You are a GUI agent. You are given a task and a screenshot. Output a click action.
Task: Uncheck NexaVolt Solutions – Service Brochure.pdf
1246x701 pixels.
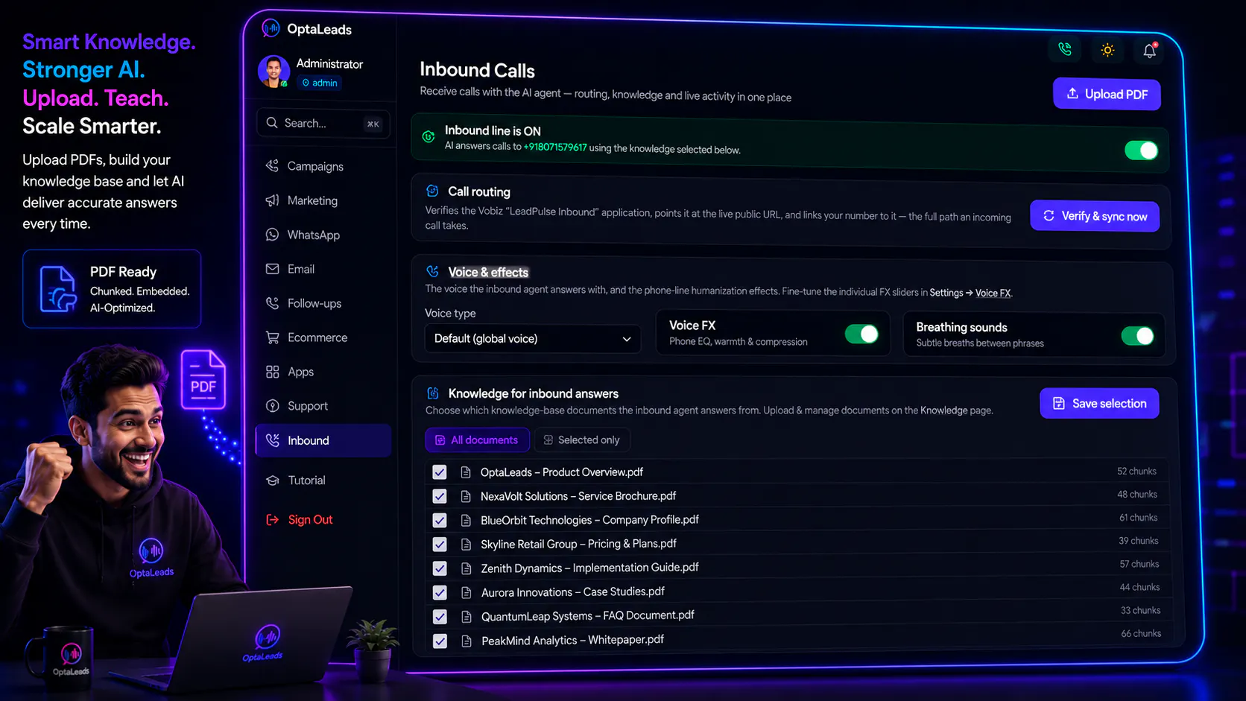click(440, 495)
